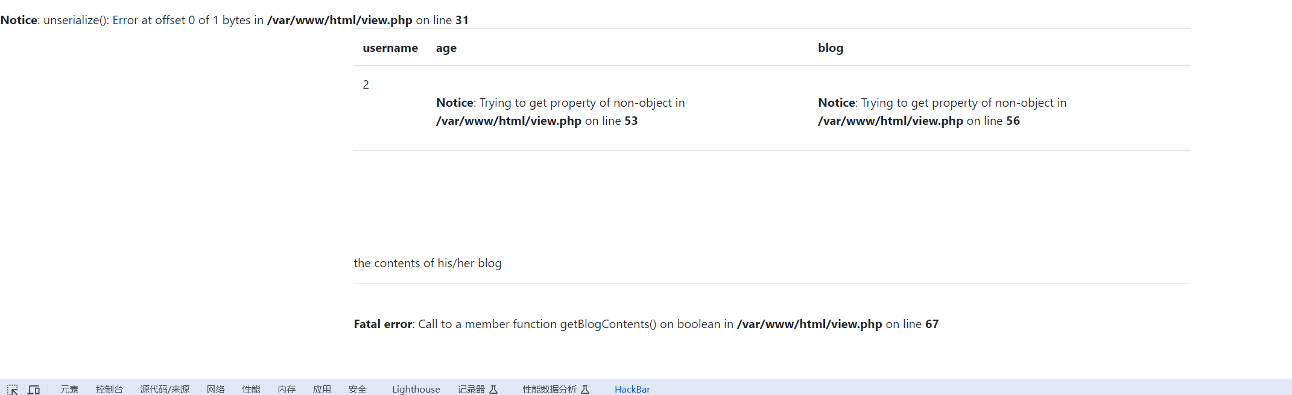Open the 元素 (Elements) tab

[69, 390]
